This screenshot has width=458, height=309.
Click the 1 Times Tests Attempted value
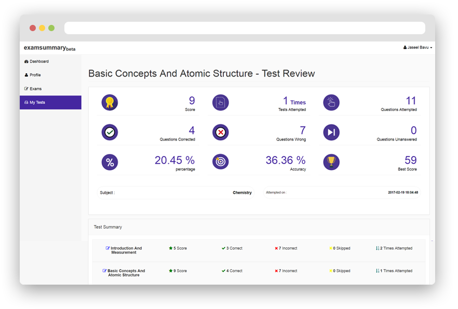(x=294, y=101)
